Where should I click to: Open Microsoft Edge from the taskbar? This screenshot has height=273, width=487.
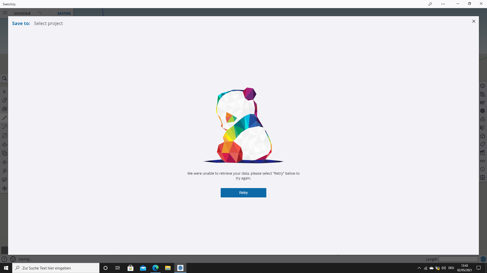click(155, 268)
